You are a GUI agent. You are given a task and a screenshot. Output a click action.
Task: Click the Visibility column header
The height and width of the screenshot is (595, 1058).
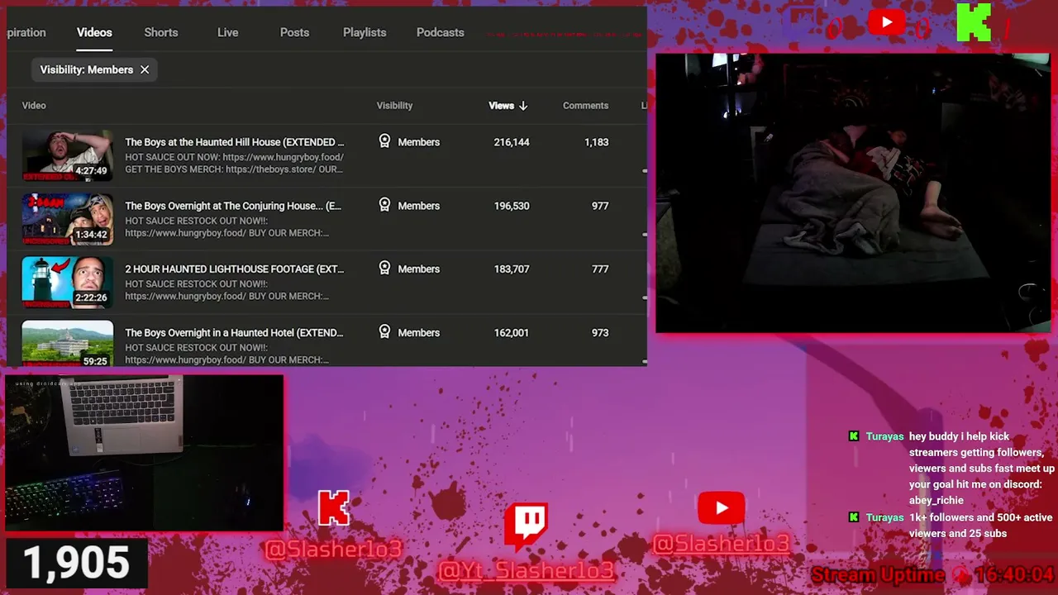(x=394, y=106)
